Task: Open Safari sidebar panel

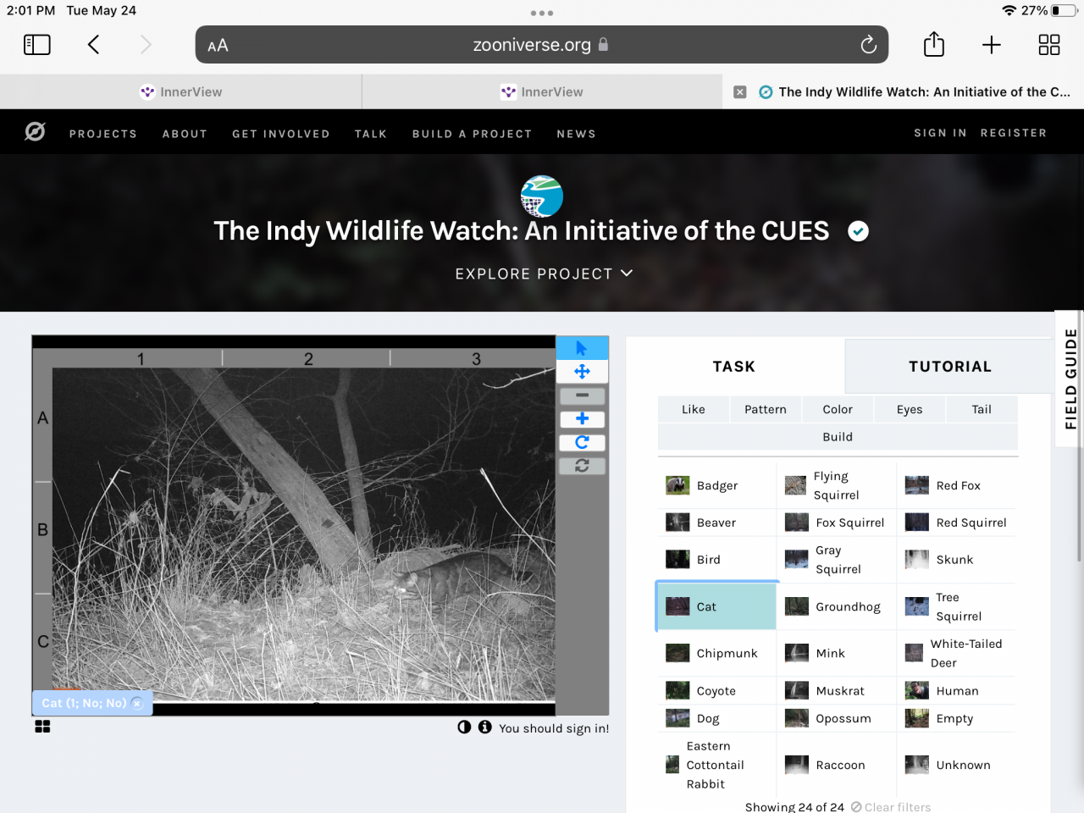Action: [x=36, y=45]
